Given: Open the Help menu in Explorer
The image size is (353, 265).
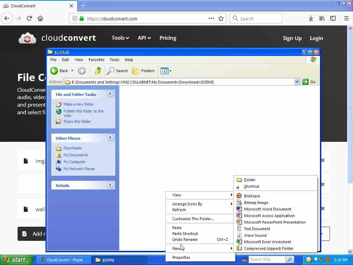Looking at the screenshot, I should coord(129,60).
